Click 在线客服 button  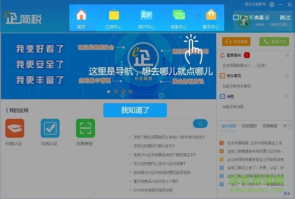coord(236,42)
